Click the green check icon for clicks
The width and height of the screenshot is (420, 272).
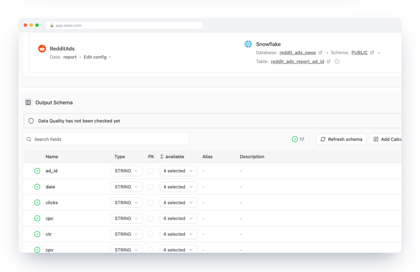coord(37,203)
